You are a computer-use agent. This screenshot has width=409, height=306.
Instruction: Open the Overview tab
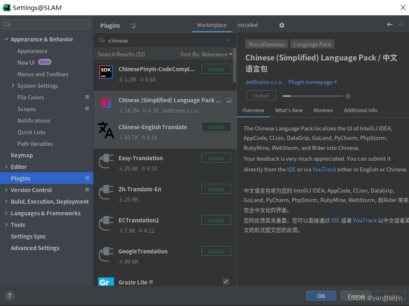[253, 110]
